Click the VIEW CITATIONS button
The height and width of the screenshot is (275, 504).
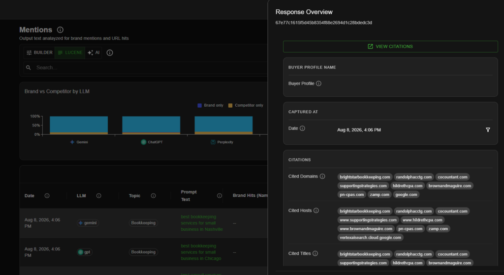tap(390, 47)
